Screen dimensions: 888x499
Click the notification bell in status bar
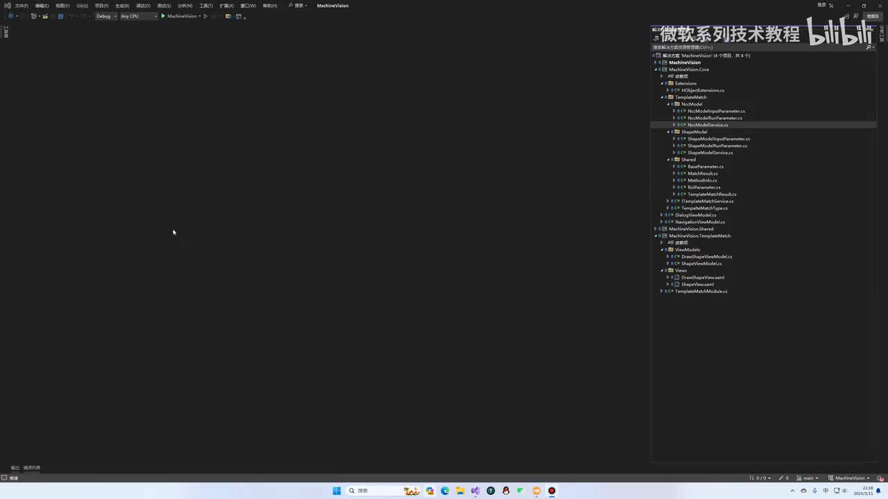point(880,478)
